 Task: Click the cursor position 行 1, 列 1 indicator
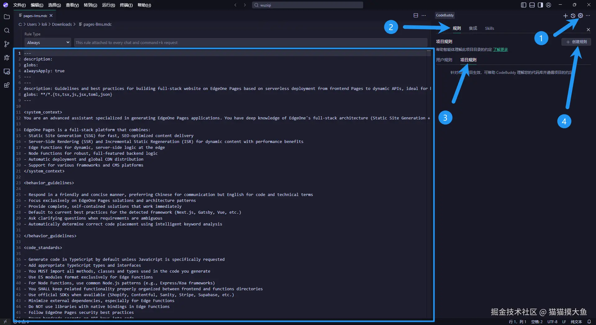point(517,322)
